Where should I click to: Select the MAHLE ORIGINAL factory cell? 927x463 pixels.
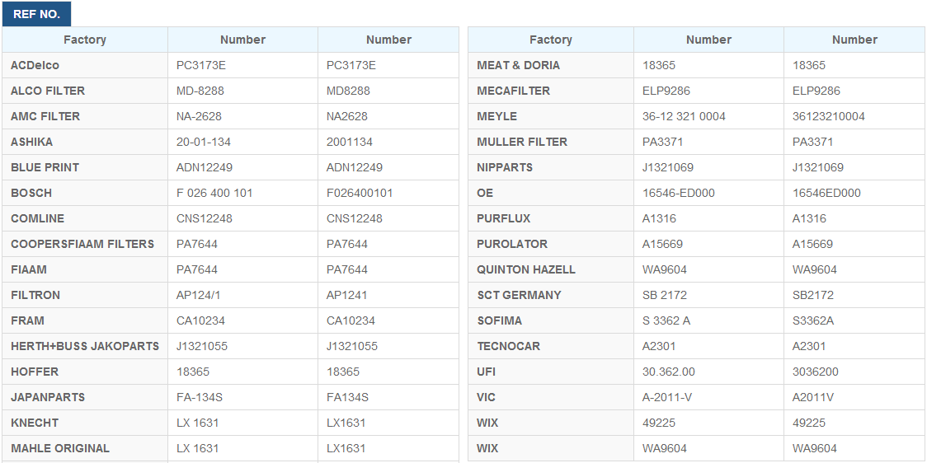(85, 448)
